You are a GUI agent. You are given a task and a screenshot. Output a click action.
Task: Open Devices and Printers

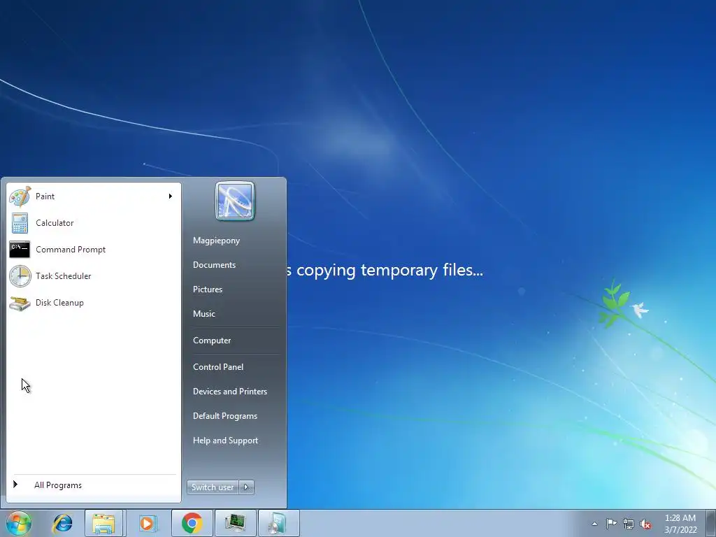pyautogui.click(x=230, y=392)
